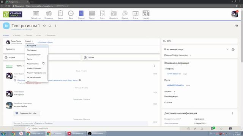
Task: Open the comment bubble icon in bottom bar
Action: tap(230, 128)
